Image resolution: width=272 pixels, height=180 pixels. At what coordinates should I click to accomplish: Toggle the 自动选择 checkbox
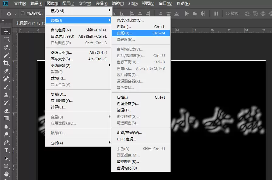pyautogui.click(x=23, y=13)
